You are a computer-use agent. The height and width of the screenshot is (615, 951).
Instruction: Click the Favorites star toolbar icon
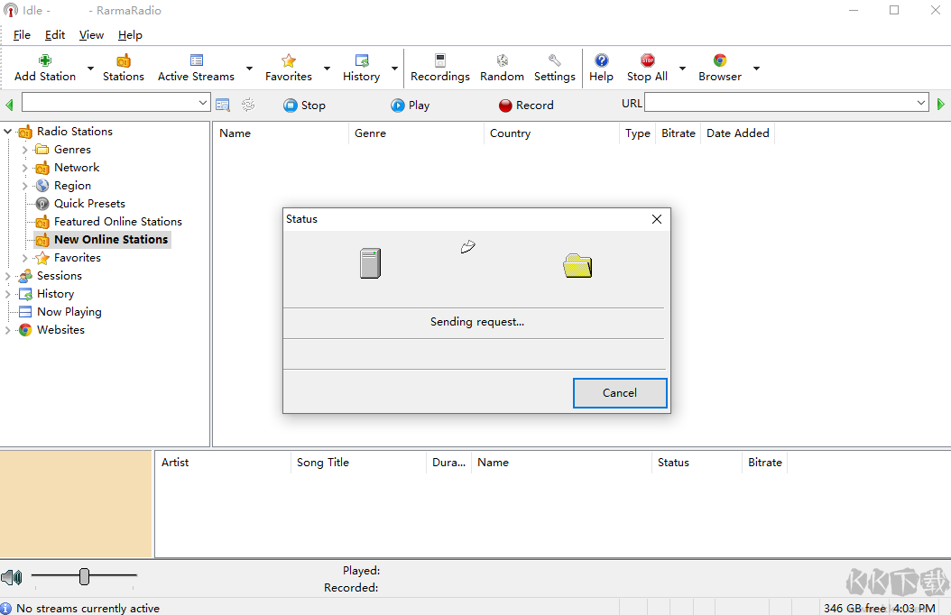[x=289, y=61]
